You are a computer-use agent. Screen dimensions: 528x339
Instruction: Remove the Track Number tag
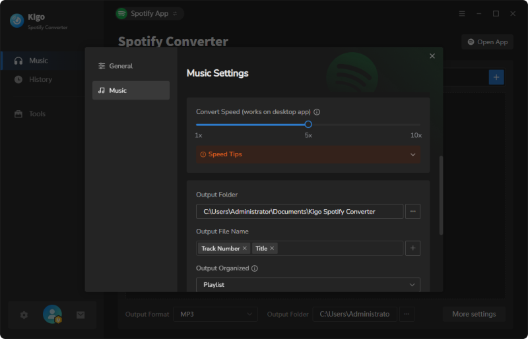(244, 248)
